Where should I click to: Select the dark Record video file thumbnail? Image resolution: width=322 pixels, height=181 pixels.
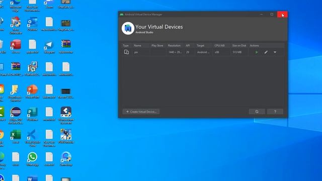click(66, 93)
